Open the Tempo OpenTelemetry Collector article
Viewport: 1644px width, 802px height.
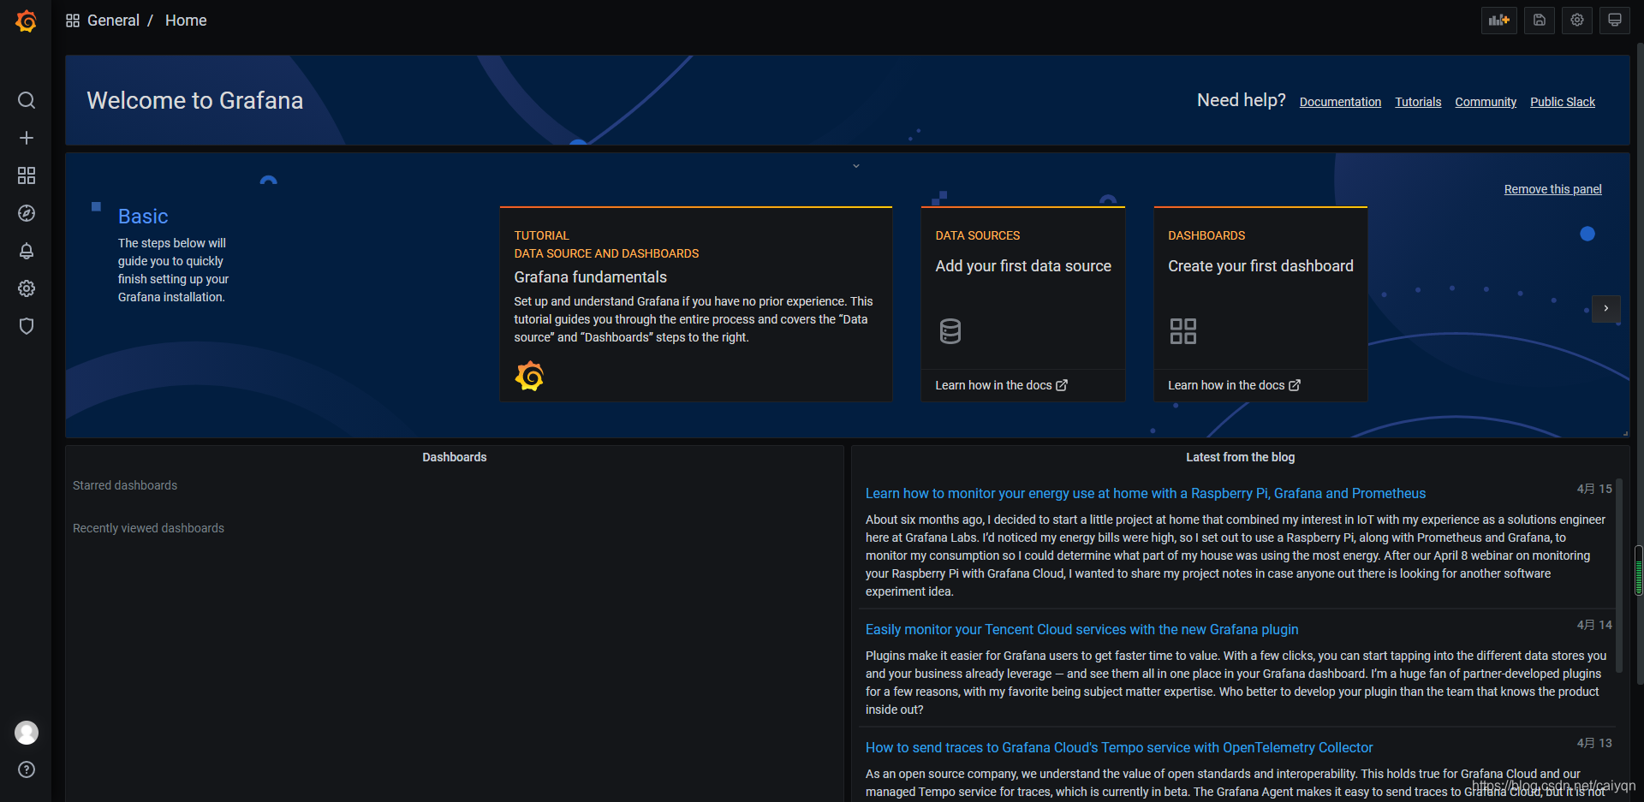(1118, 747)
